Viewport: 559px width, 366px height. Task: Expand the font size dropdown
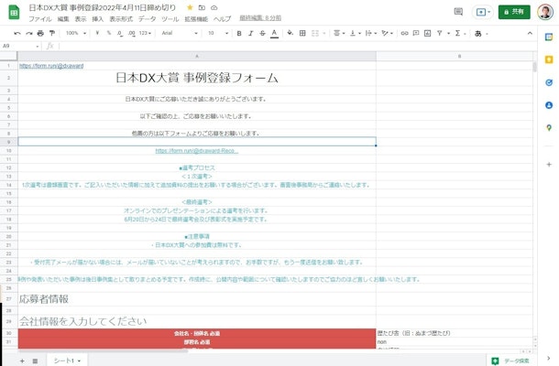(216, 33)
